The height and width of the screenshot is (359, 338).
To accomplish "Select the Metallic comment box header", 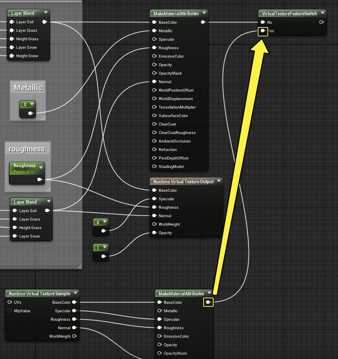I will (28, 88).
